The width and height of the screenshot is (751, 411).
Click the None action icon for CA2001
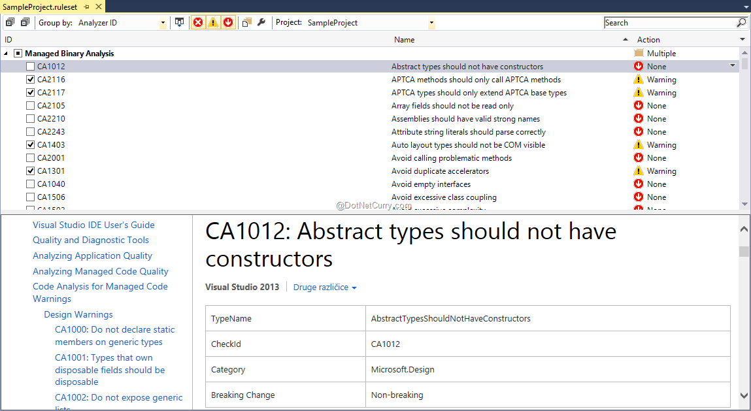click(x=639, y=157)
